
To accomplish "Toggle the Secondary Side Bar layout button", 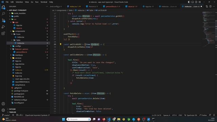I will coord(196,2).
